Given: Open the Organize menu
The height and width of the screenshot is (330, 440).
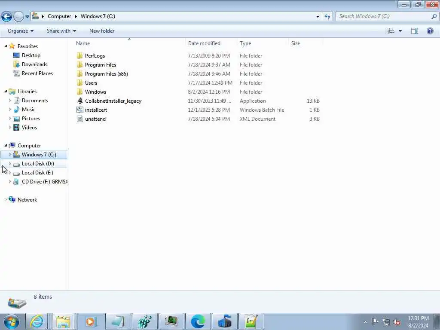Looking at the screenshot, I should point(21,31).
